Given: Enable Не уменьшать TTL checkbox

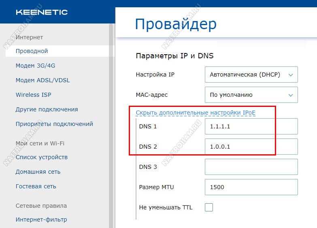Looking at the screenshot, I should 209,207.
